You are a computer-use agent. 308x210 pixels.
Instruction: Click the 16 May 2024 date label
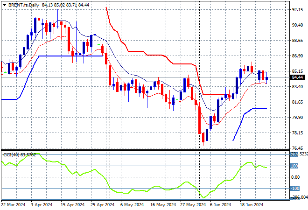pyautogui.click(x=163, y=205)
